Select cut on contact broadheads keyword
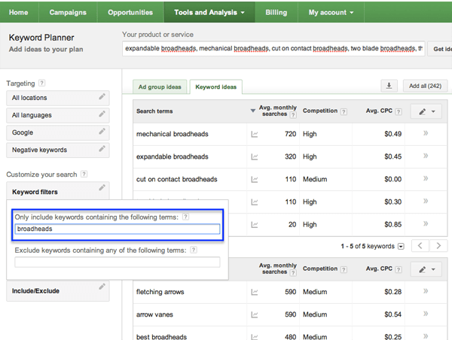The image size is (452, 340). (177, 179)
